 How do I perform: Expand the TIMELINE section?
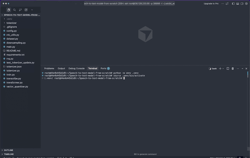point(8,154)
